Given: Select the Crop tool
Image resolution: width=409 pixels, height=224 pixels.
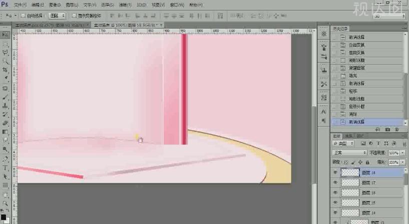Looking at the screenshot, I should point(5,70).
